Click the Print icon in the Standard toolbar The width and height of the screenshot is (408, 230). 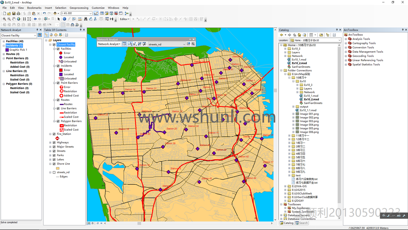point(18,13)
